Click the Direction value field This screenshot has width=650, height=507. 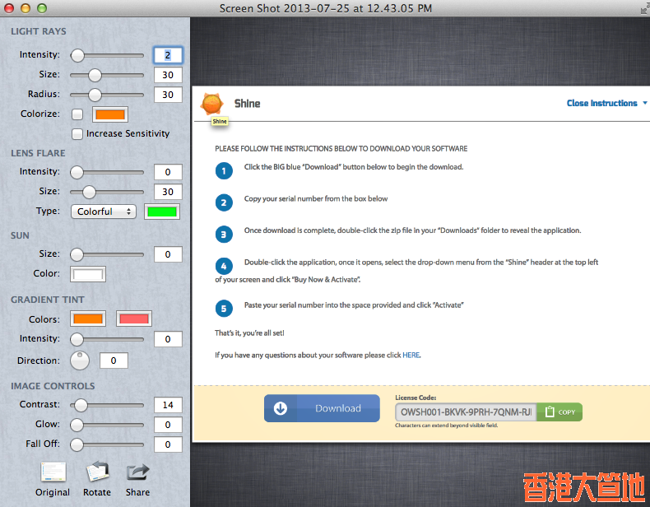pos(114,360)
